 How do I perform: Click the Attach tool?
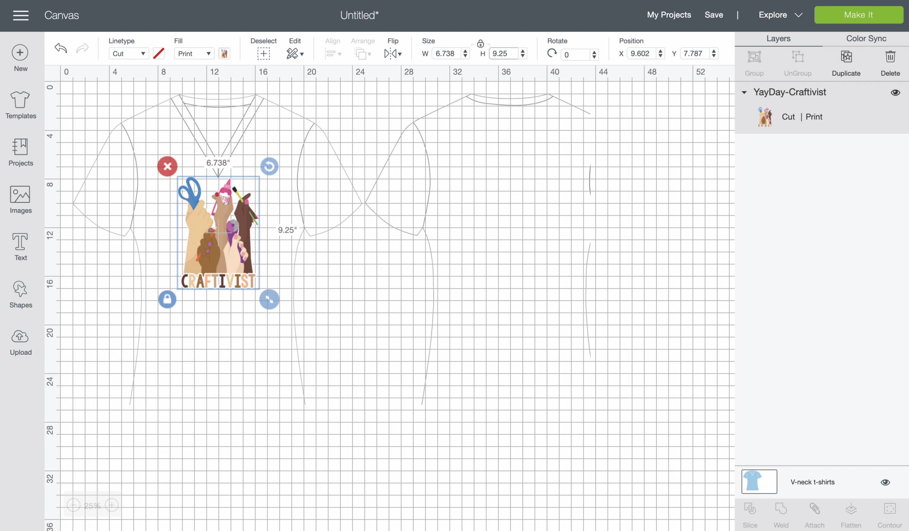(x=814, y=515)
